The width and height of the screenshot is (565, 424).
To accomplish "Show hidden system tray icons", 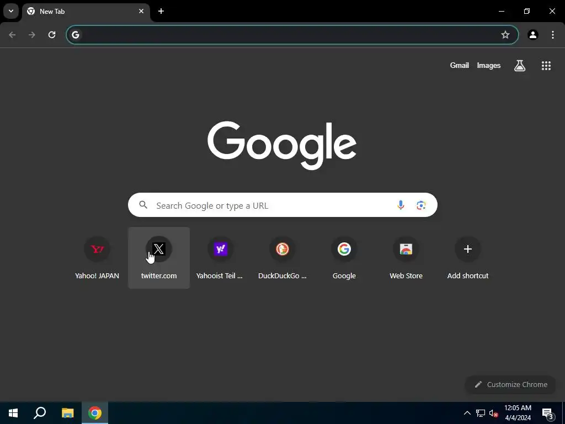I will click(467, 413).
